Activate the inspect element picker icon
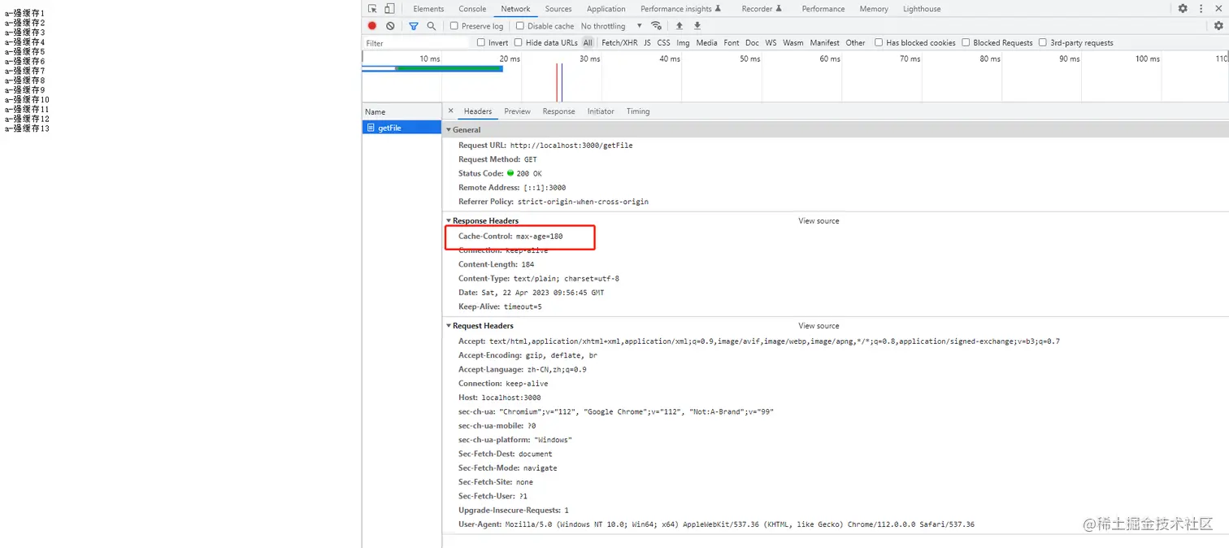 click(x=372, y=9)
